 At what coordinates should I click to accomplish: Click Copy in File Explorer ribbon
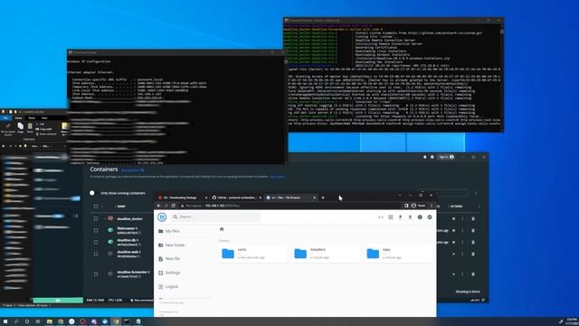pyautogui.click(x=20, y=128)
